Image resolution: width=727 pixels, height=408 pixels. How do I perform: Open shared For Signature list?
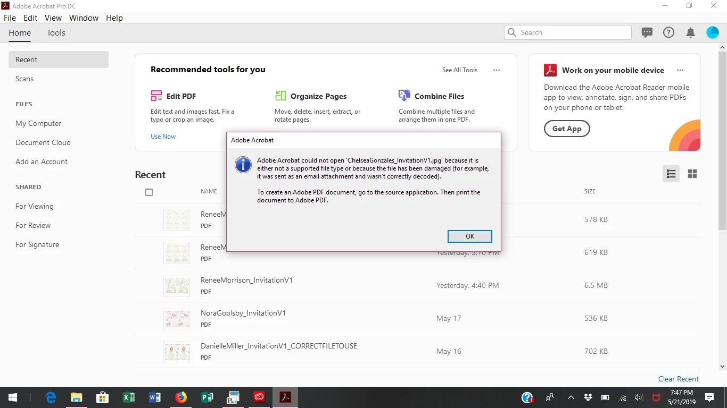tap(37, 244)
